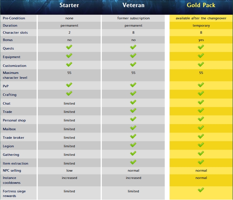Click the Veteran column's Legion checkmark
Viewport: 233px width, 200px height.
tap(133, 145)
